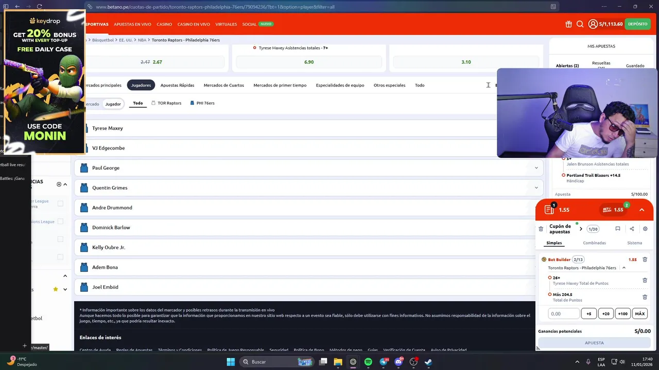Switch grouping toggle to Jugador
Screen dimensions: 659x370
pos(113,104)
